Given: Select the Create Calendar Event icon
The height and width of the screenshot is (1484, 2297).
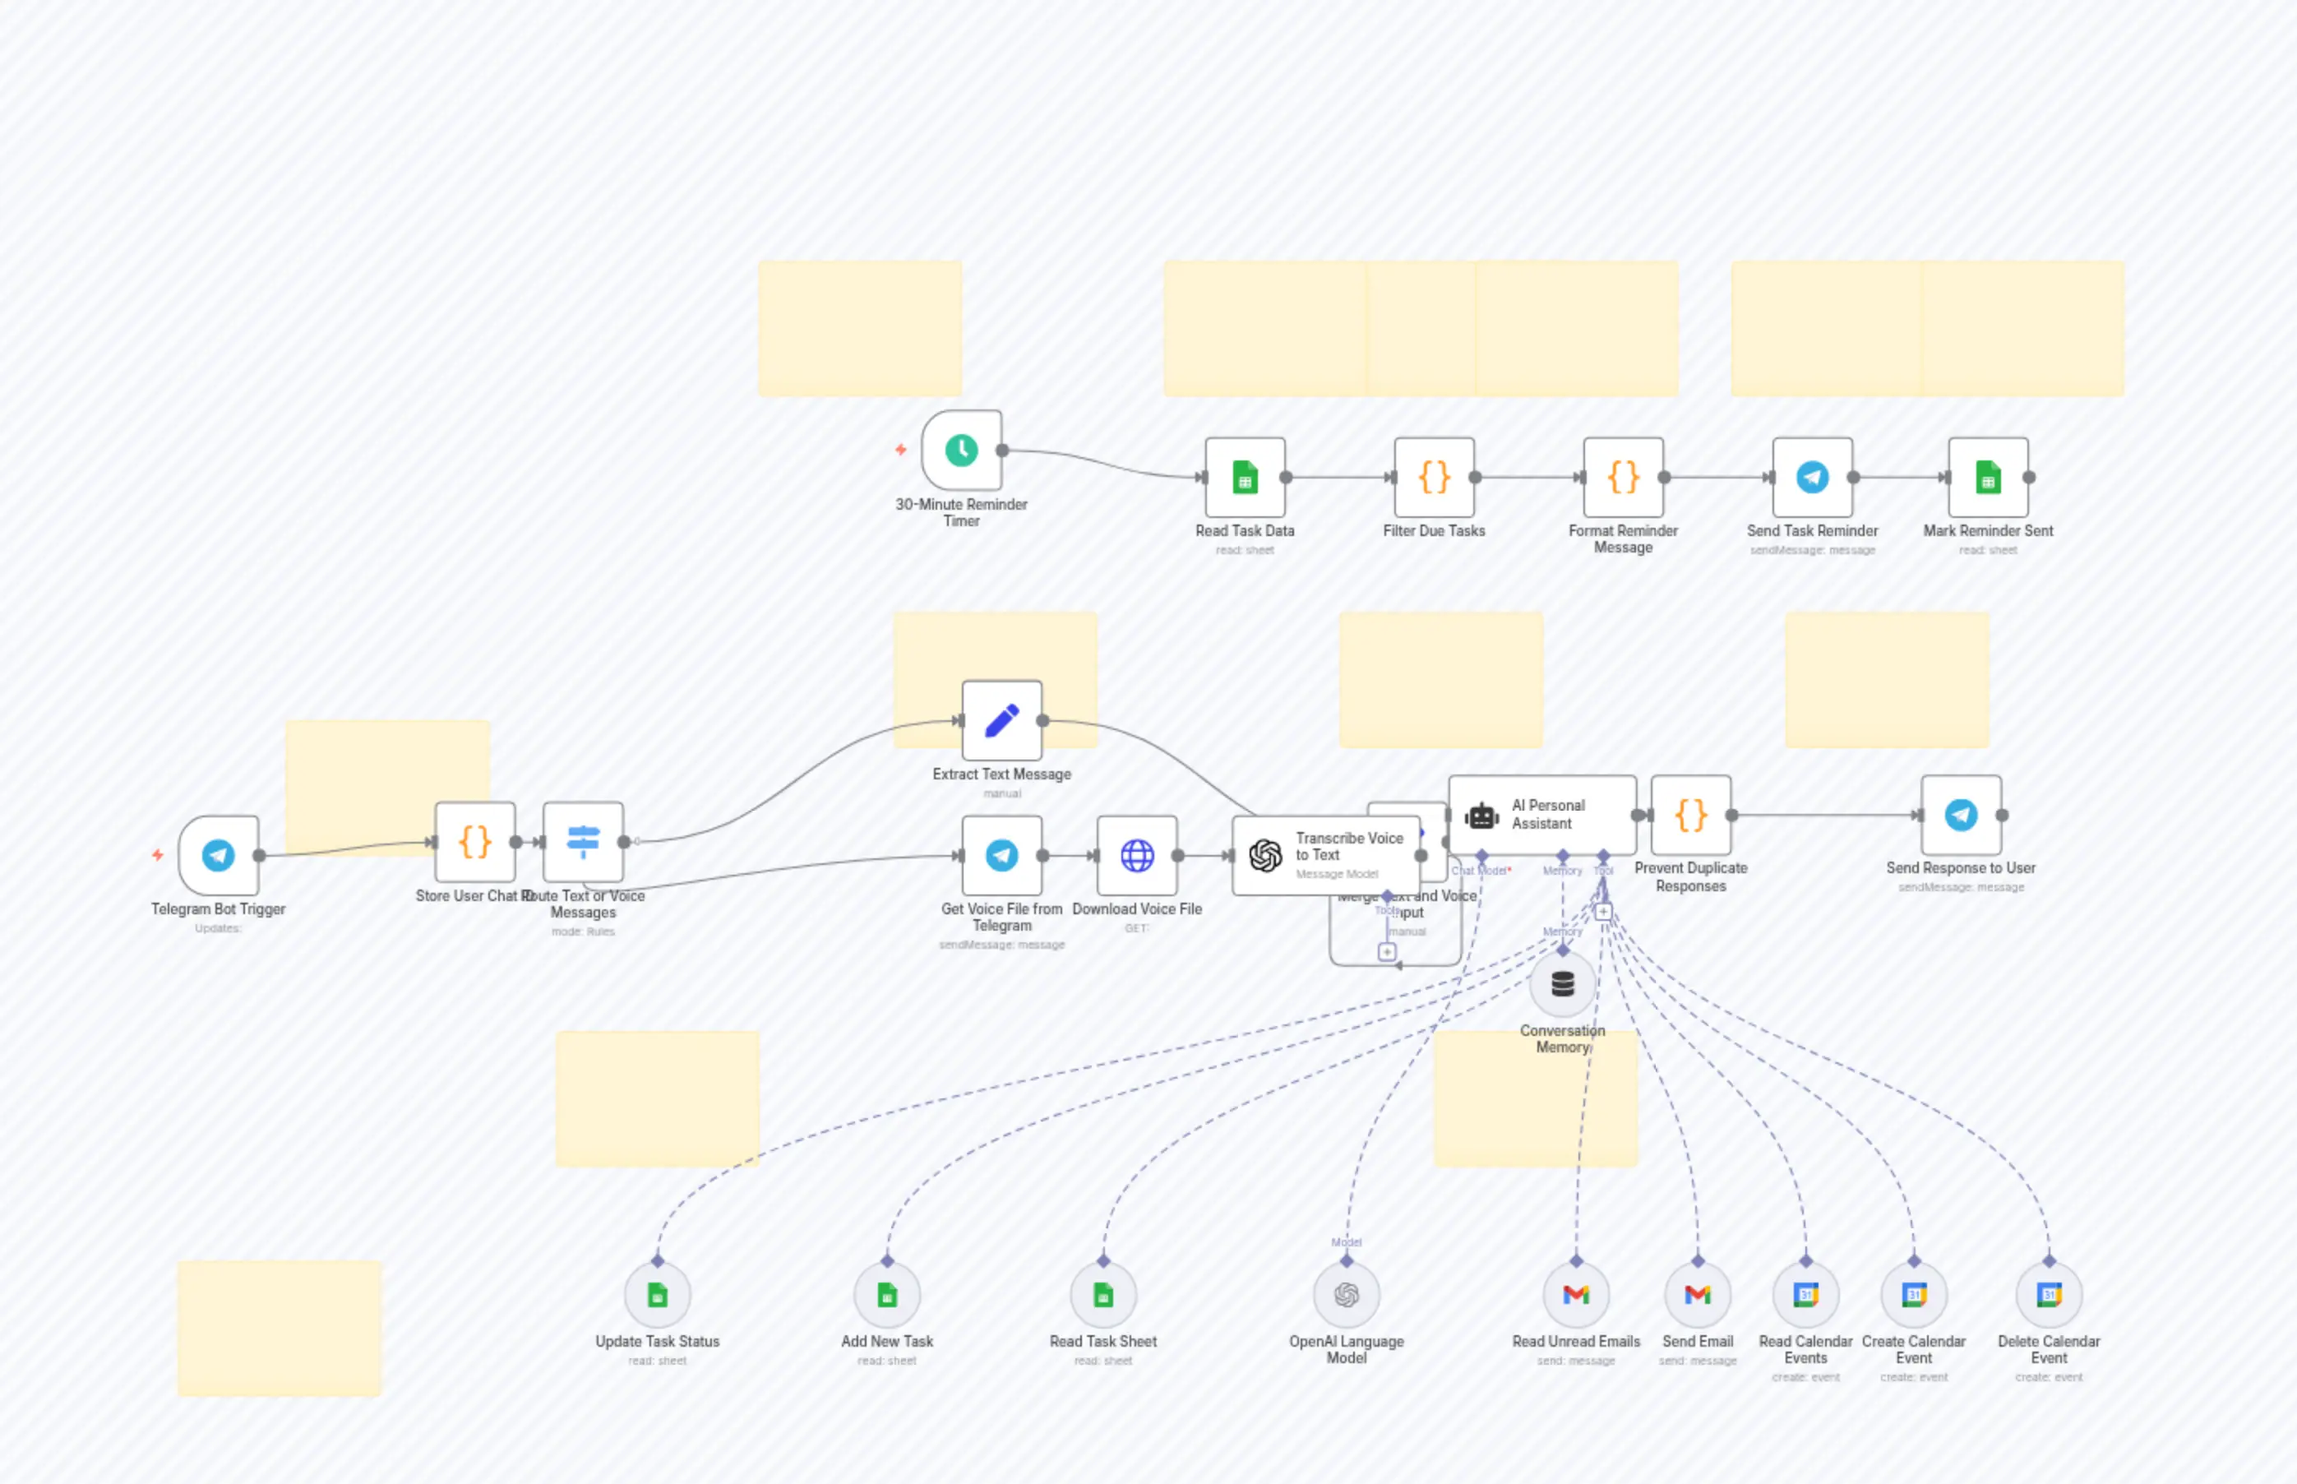Looking at the screenshot, I should [x=1914, y=1296].
